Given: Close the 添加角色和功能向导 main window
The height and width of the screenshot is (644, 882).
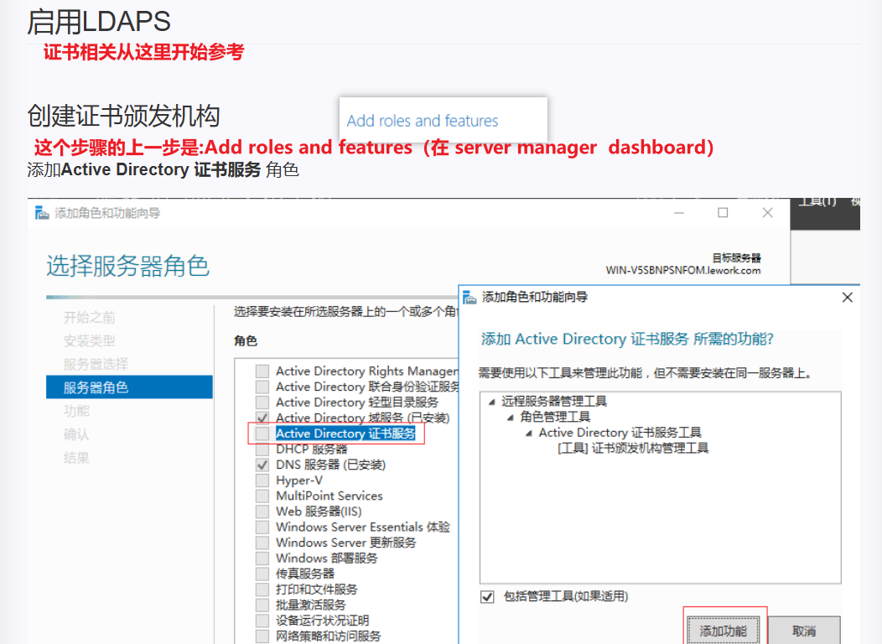Looking at the screenshot, I should pyautogui.click(x=767, y=213).
